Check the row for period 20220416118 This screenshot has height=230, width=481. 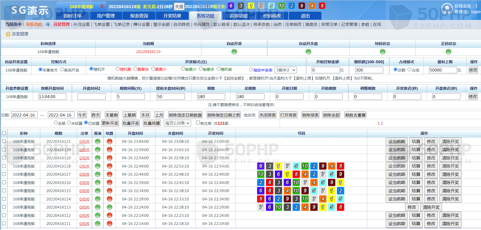4,166
